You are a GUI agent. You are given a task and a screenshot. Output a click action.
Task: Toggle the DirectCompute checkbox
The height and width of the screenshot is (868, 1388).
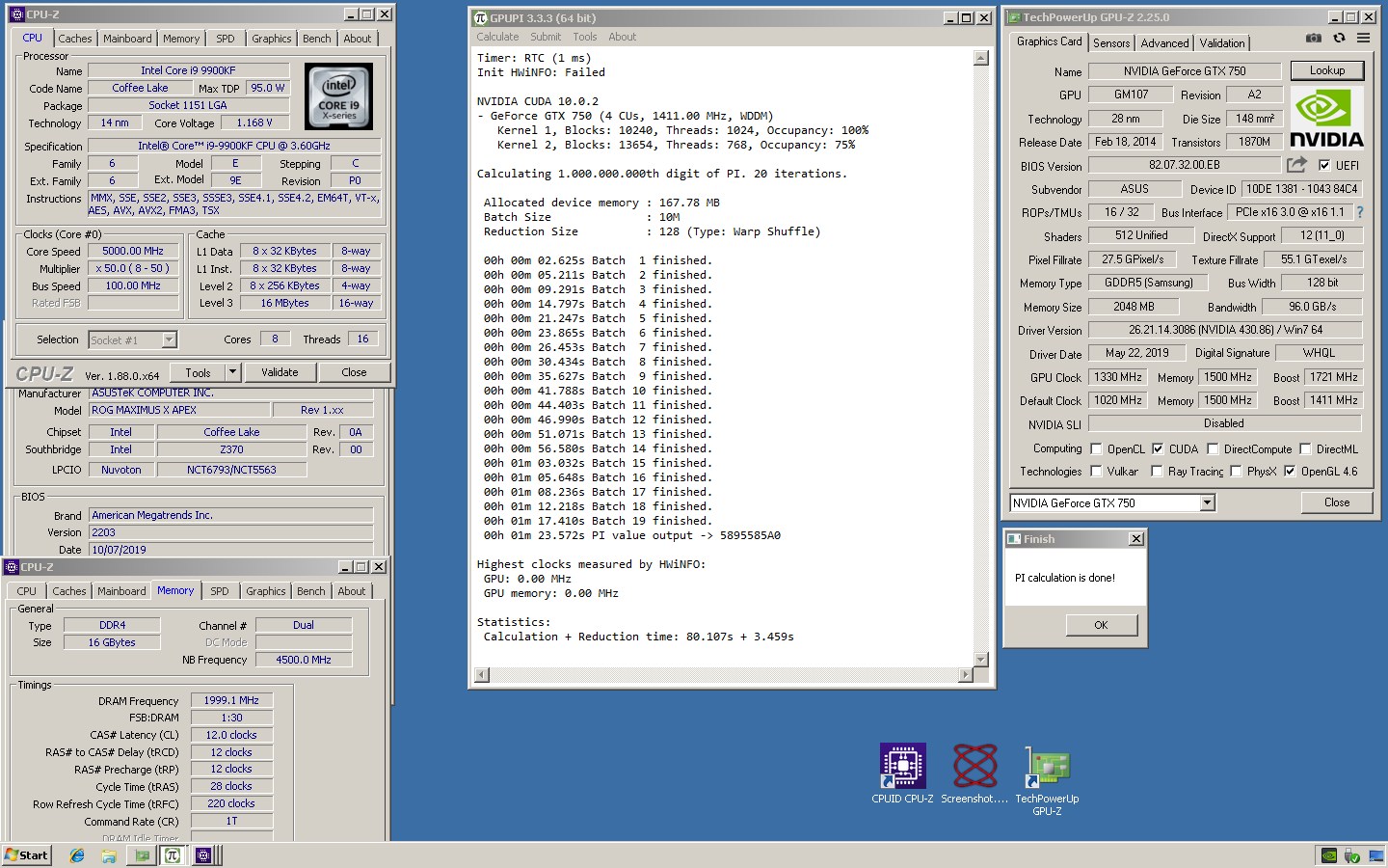pyautogui.click(x=1213, y=448)
